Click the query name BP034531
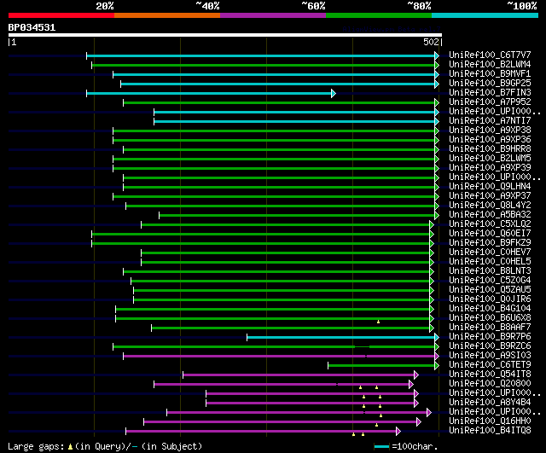Image resolution: width=546 pixels, height=453 pixels. 32,27
